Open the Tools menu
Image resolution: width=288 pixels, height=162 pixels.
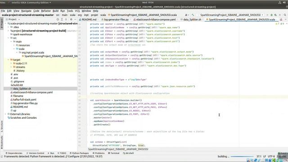point(70,11)
